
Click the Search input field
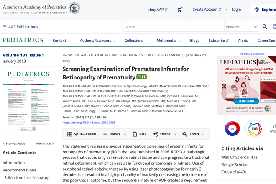(x=173, y=27)
